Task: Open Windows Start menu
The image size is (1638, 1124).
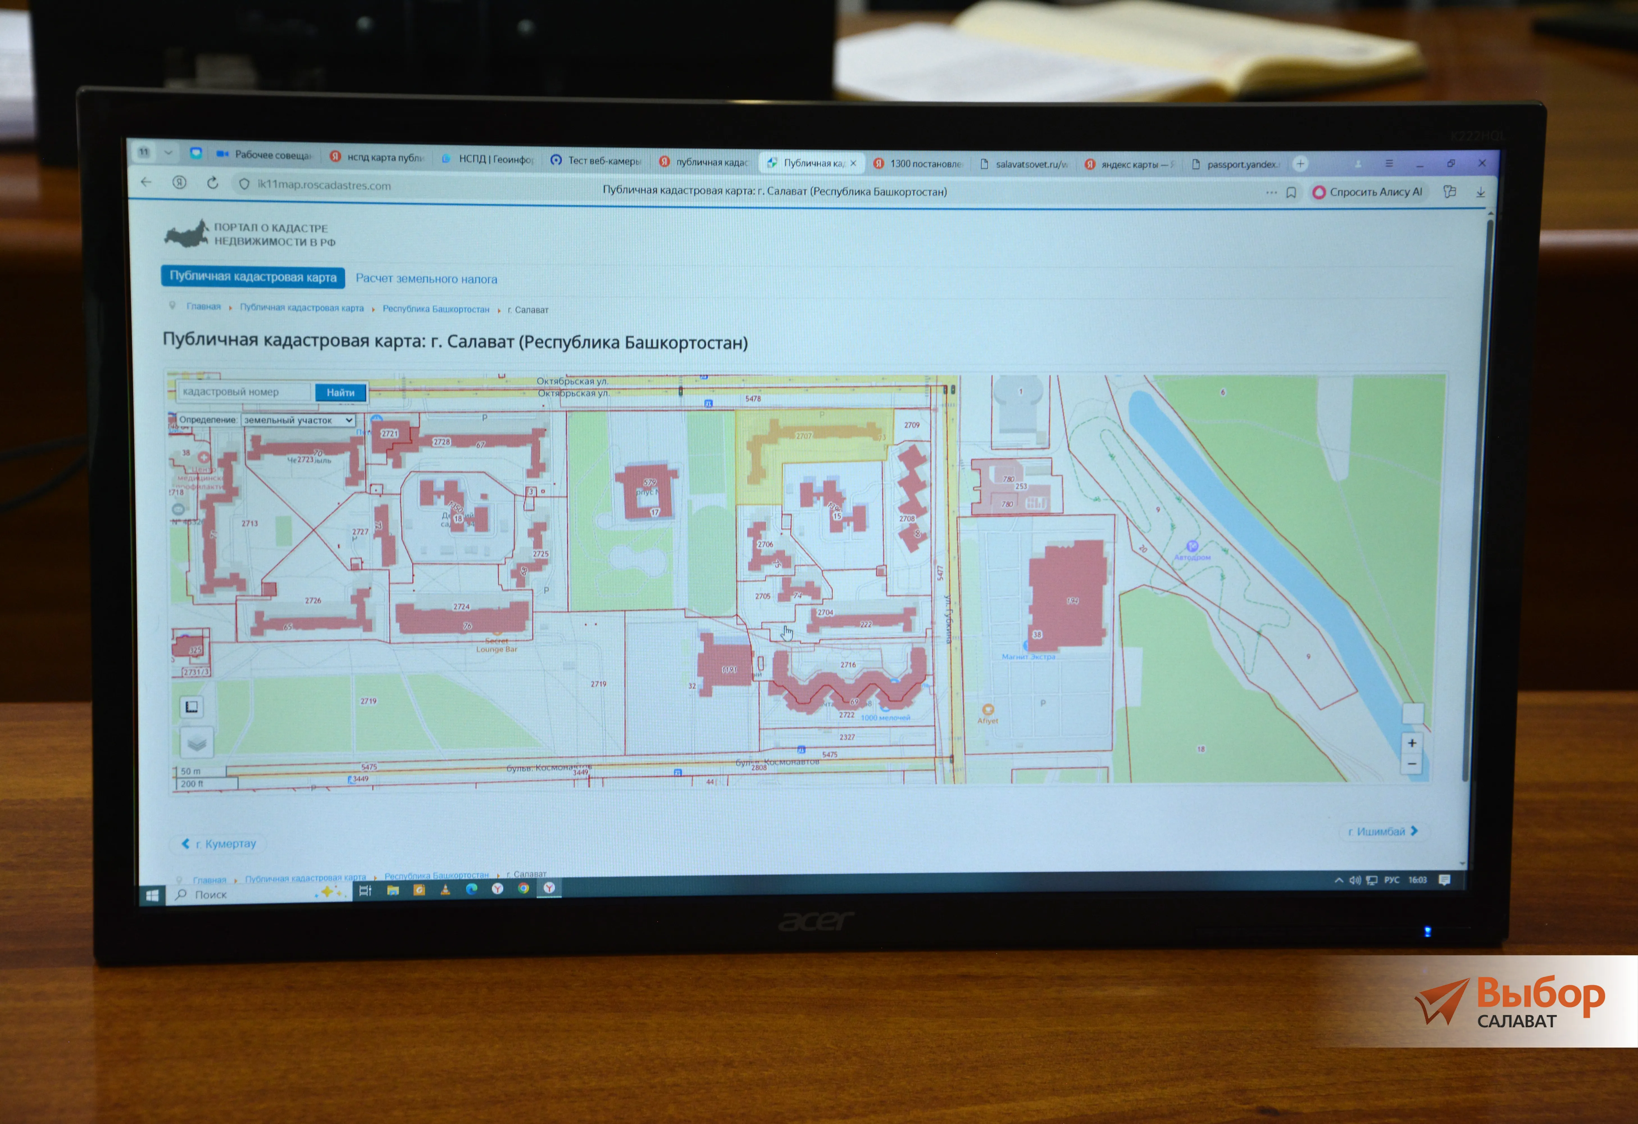Action: [x=152, y=896]
